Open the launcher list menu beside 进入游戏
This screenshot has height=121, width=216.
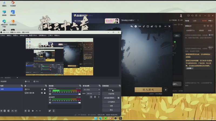coord(166,90)
